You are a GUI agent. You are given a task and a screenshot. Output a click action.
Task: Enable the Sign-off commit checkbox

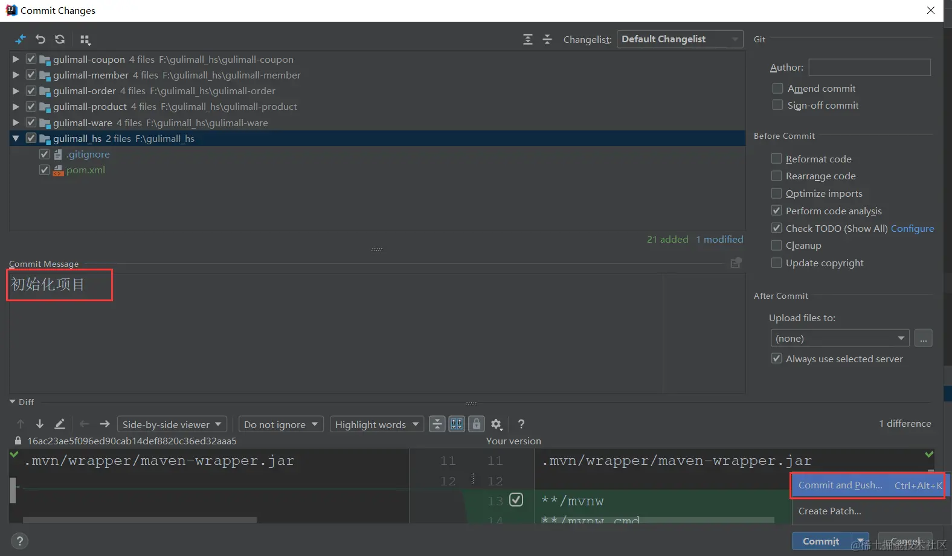click(x=777, y=105)
